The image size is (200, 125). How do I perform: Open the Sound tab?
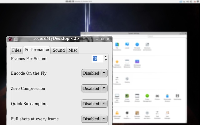pyautogui.click(x=59, y=50)
